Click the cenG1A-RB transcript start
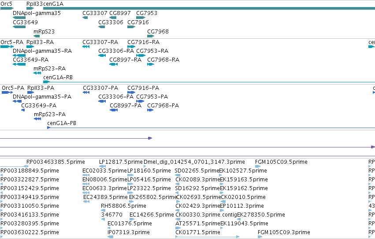Screen dimensions: 375x239 46,82
